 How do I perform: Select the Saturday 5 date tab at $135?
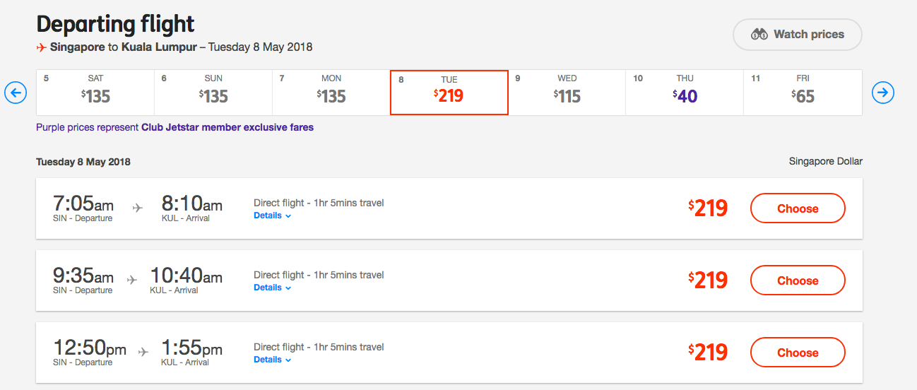95,93
